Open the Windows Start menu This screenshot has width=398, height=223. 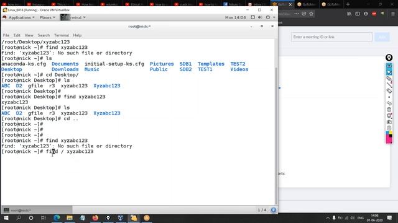[6, 217]
